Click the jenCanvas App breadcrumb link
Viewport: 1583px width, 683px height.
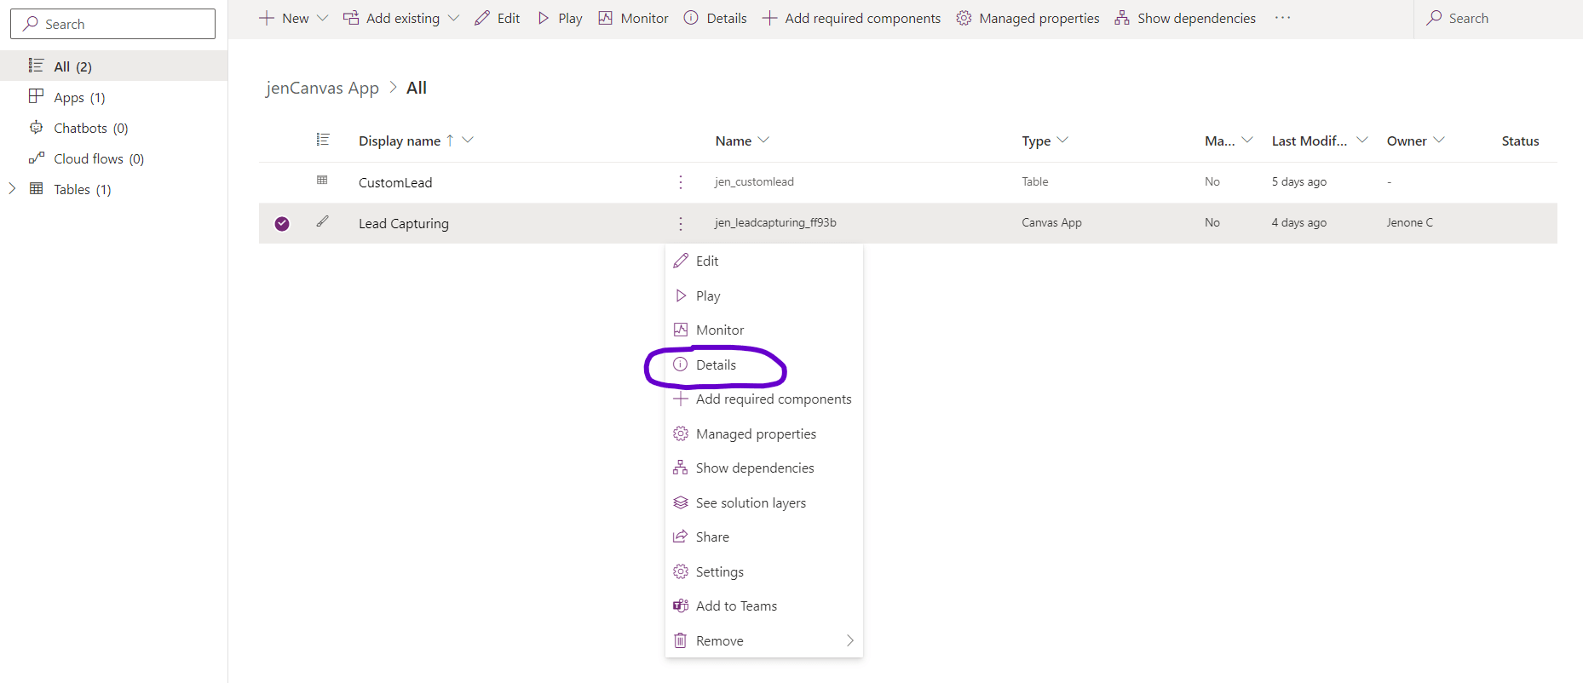pyautogui.click(x=322, y=88)
